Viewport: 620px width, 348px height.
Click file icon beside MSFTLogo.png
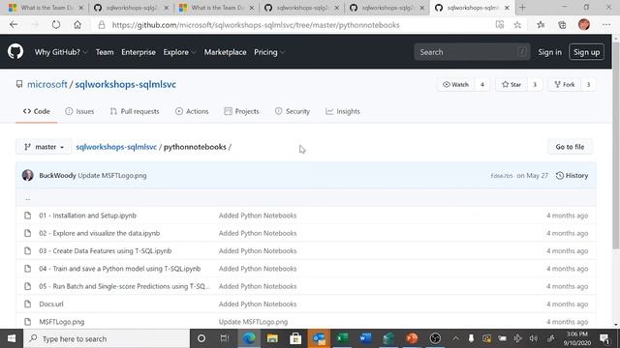[28, 322]
